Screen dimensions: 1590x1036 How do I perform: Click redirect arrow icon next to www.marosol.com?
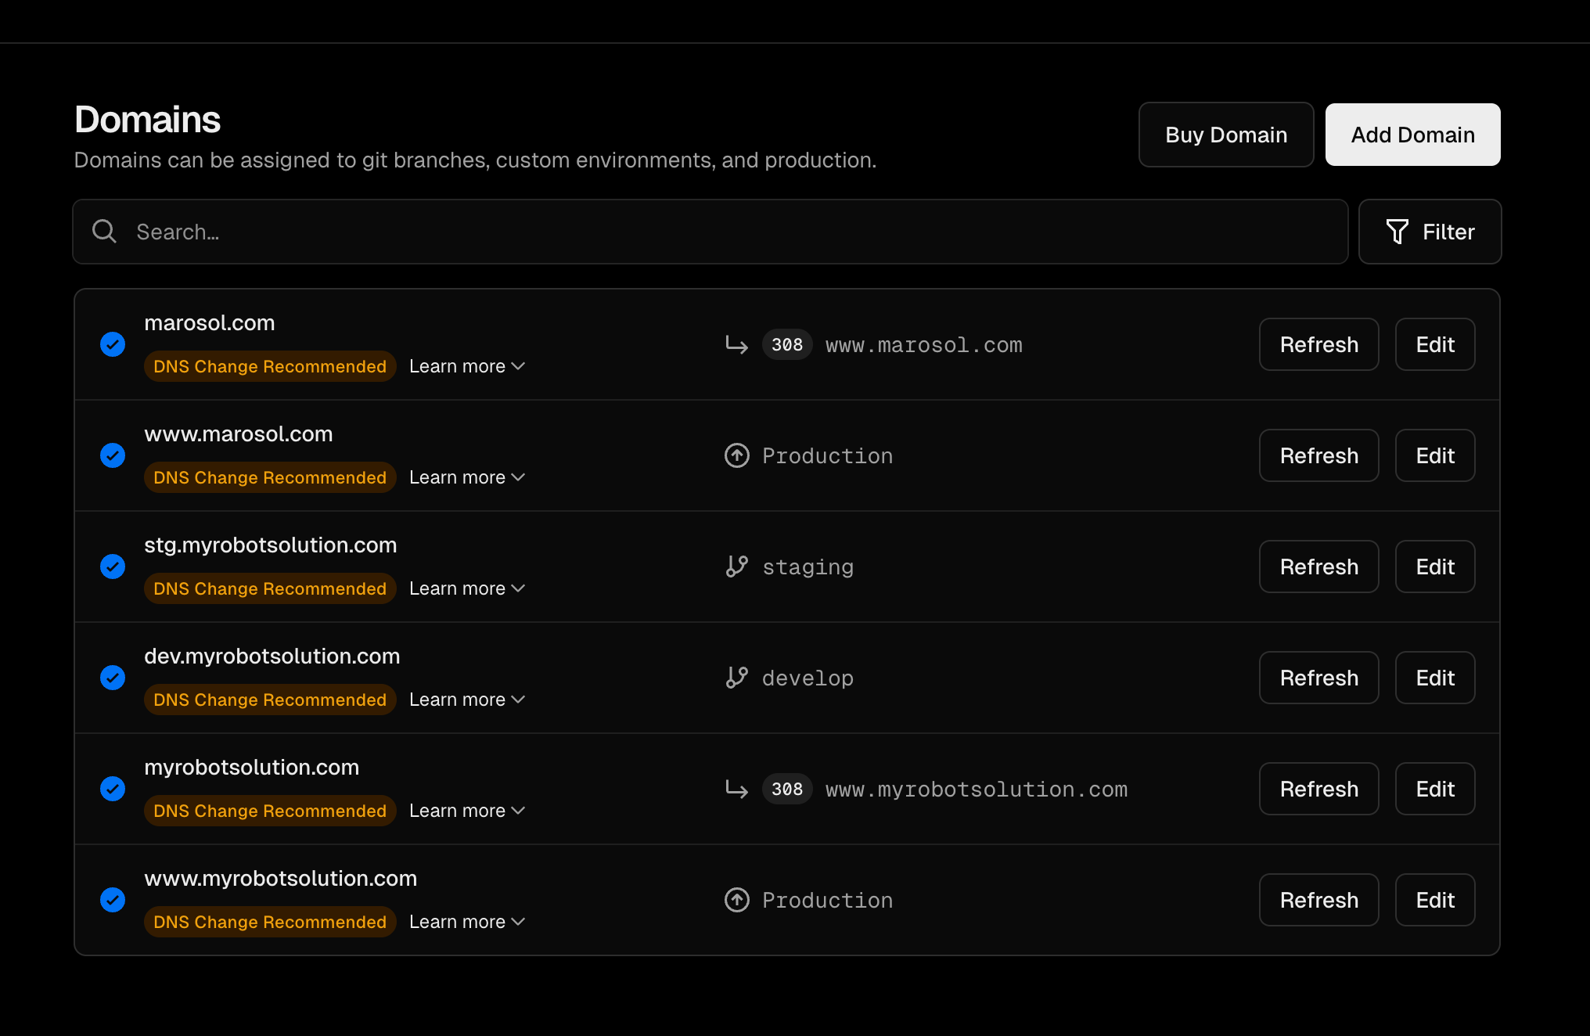pyautogui.click(x=736, y=344)
